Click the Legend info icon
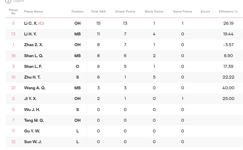This screenshot has height=150, width=243. coord(8,1)
